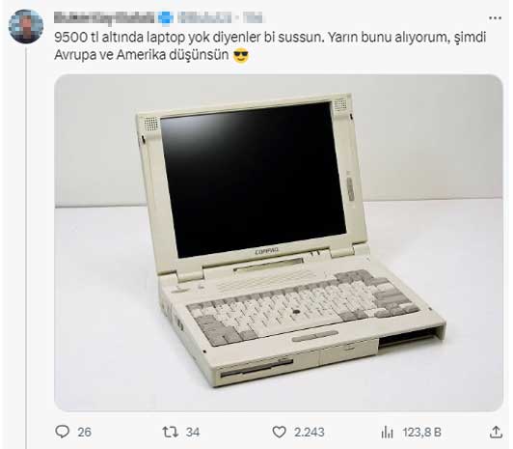Click the like count 2.243

point(309,433)
